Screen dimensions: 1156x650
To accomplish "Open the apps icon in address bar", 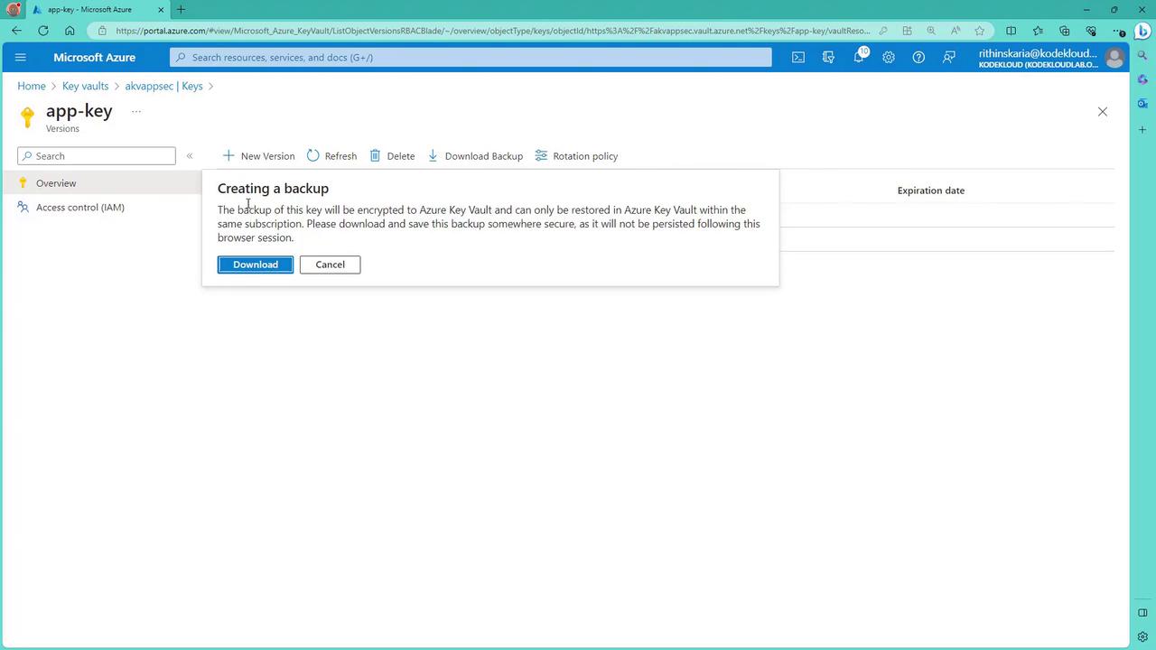I will point(908,31).
